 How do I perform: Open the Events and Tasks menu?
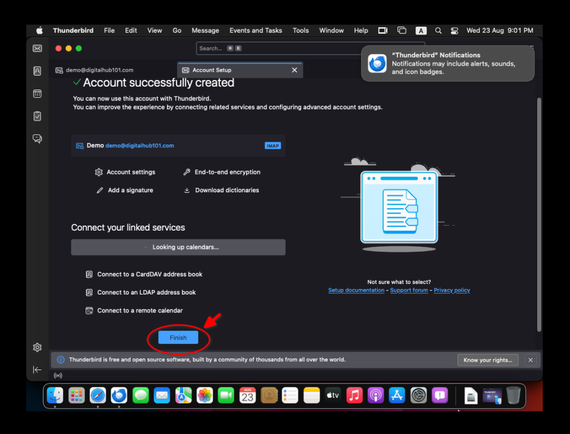pos(255,31)
